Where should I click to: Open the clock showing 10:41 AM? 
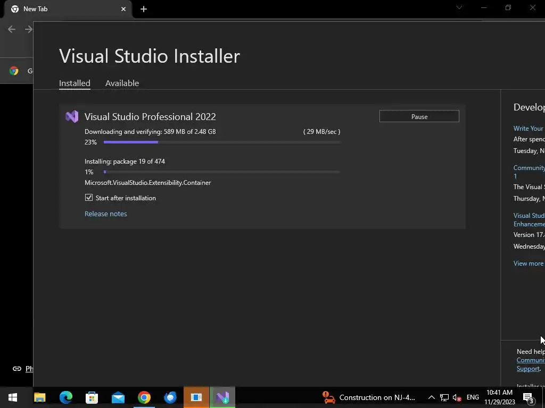[x=499, y=397]
